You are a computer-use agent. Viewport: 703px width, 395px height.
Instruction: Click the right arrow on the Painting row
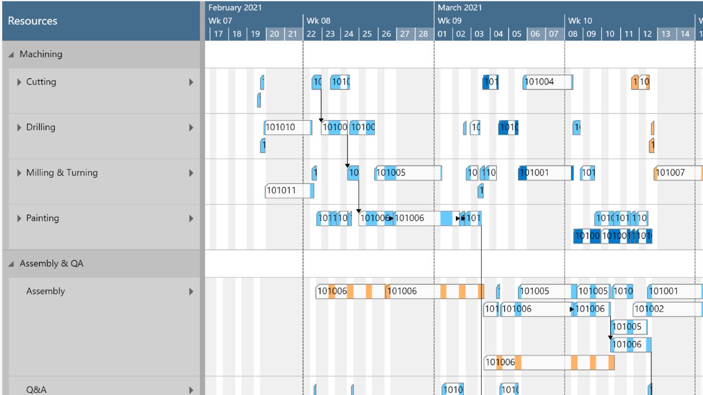tap(191, 218)
